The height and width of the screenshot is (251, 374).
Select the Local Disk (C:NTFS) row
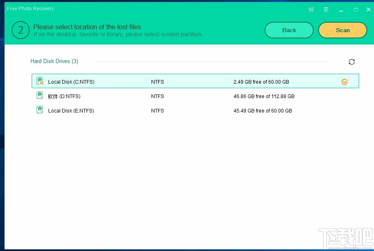tap(195, 81)
